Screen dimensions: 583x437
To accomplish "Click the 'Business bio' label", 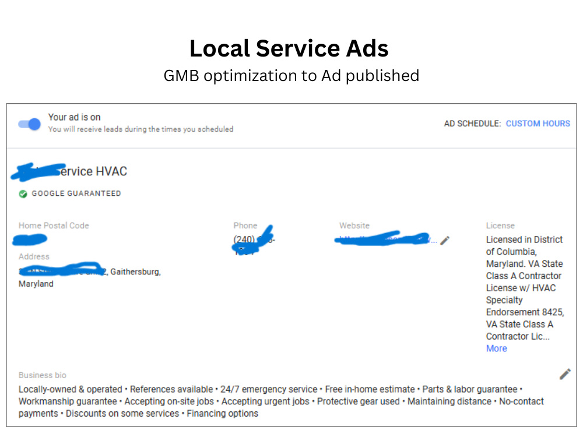I will (43, 375).
